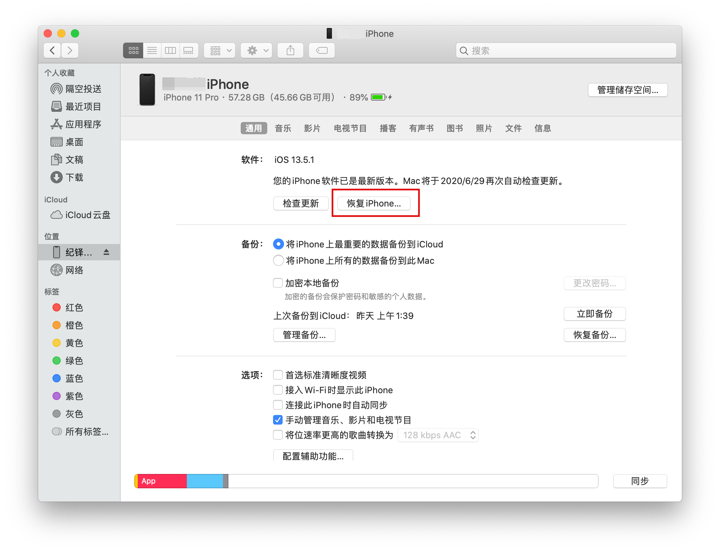Open the action gear dropdown
The image size is (720, 552).
tap(256, 50)
